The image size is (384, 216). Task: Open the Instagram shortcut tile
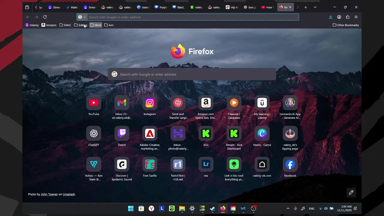pyautogui.click(x=150, y=103)
